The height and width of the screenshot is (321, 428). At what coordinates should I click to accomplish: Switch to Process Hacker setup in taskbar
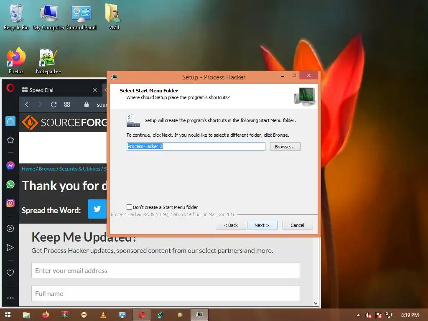point(199,315)
